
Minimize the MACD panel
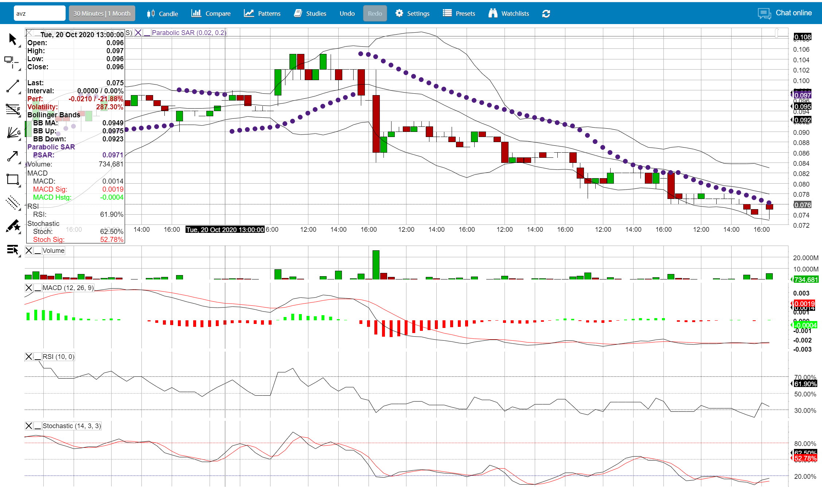38,288
